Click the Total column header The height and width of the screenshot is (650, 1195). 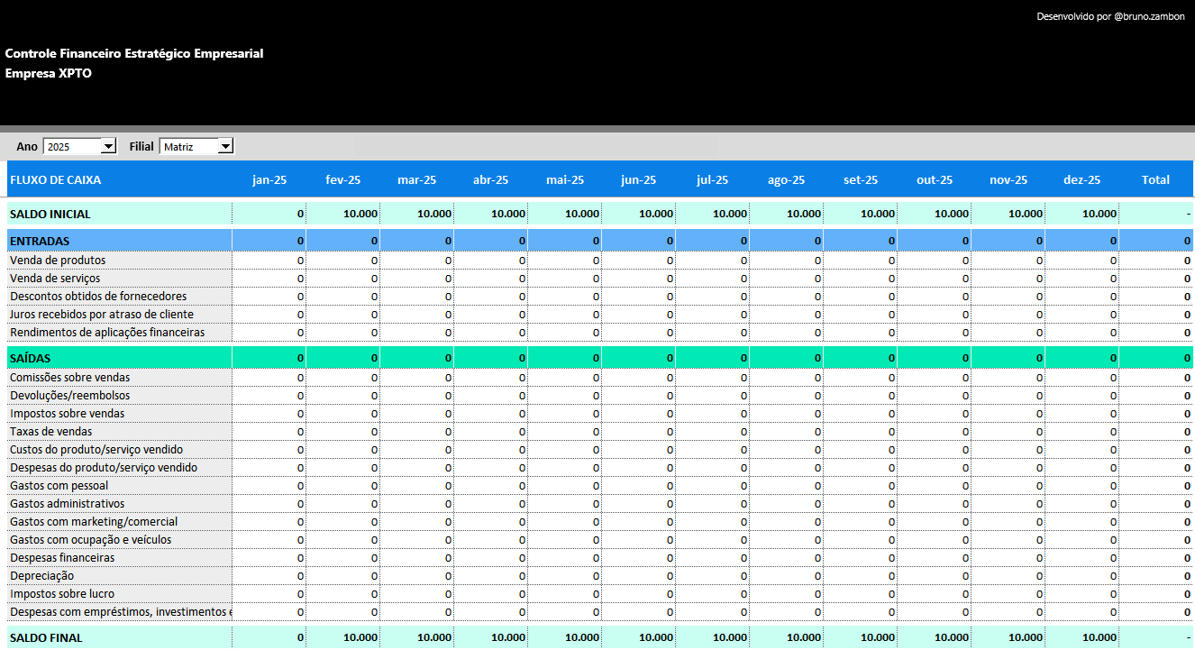[x=1155, y=179]
